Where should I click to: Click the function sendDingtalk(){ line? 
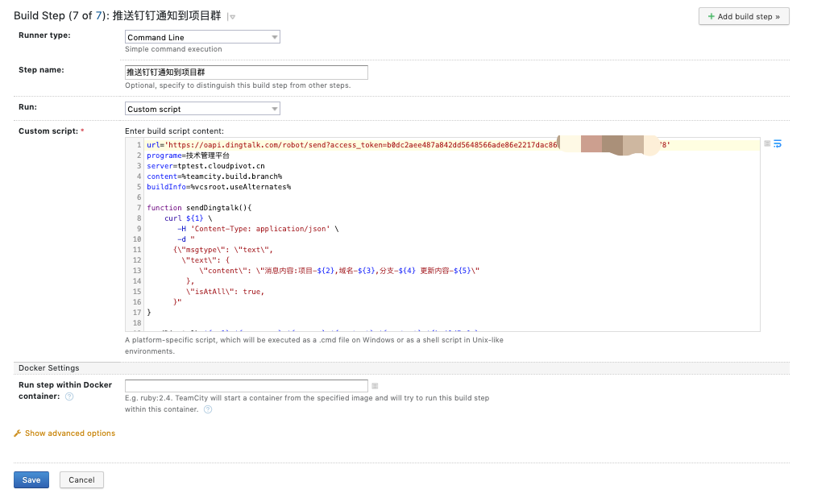point(199,208)
